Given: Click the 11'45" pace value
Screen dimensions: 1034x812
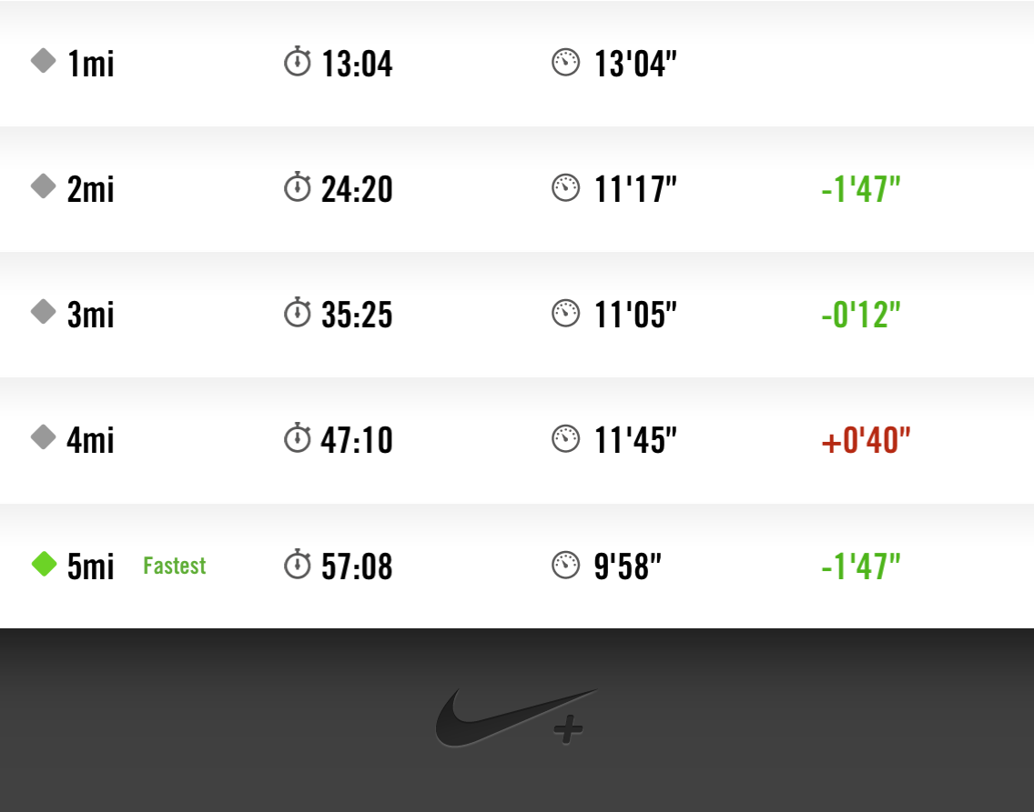Looking at the screenshot, I should coord(635,440).
